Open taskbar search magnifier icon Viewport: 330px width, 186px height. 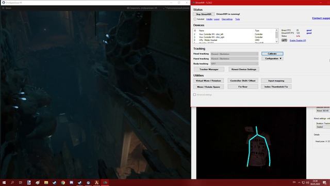click(12, 182)
